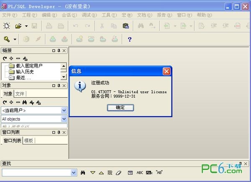The width and height of the screenshot is (251, 182).
Task: Click the Paste clipboard icon
Action: tap(126, 26)
